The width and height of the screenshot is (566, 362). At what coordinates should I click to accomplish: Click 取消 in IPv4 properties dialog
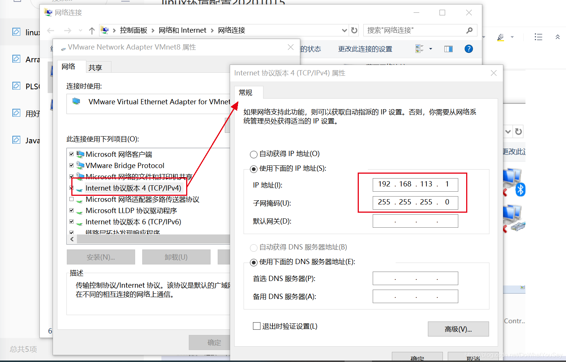pos(473,357)
